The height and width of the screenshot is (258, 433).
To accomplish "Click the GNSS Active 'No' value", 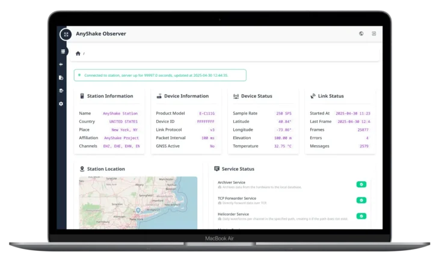I will (212, 146).
